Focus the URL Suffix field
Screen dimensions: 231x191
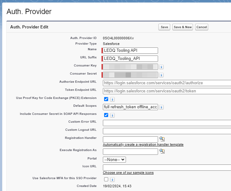pos(130,59)
